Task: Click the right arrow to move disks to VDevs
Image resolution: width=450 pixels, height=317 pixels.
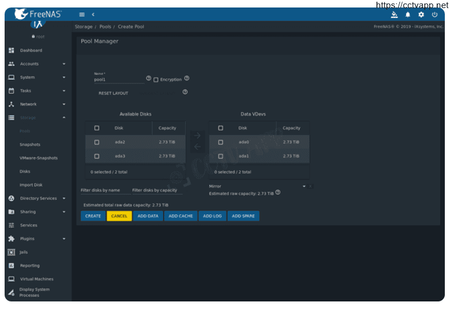Action: click(197, 135)
